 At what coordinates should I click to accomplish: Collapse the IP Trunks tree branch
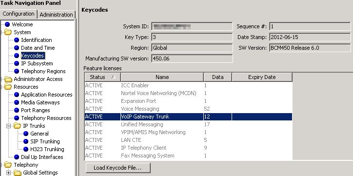click(9, 126)
